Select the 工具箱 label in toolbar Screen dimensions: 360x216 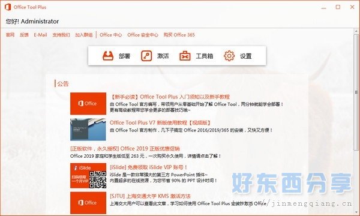point(205,56)
